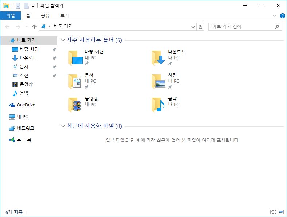287x217 pixels.
Task: Click the quick access star in address bar
Action: tap(43, 26)
